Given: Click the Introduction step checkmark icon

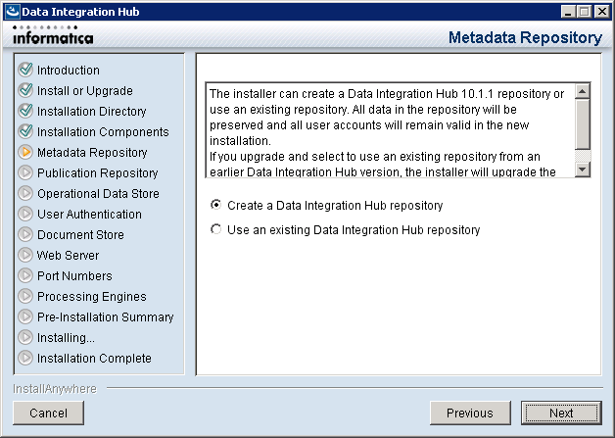Looking at the screenshot, I should click(25, 70).
